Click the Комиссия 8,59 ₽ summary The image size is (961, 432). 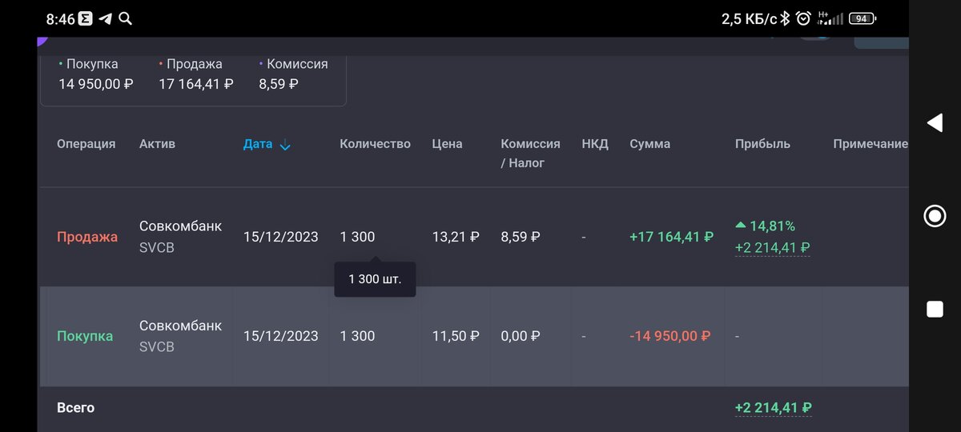(293, 74)
